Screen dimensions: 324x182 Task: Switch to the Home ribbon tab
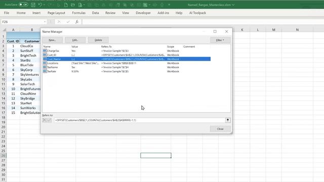[21, 13]
